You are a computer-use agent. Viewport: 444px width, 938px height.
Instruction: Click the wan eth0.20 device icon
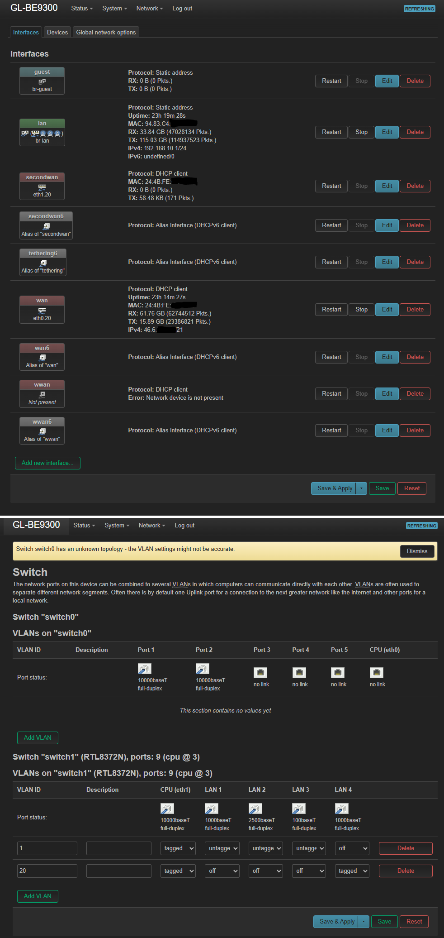click(42, 311)
